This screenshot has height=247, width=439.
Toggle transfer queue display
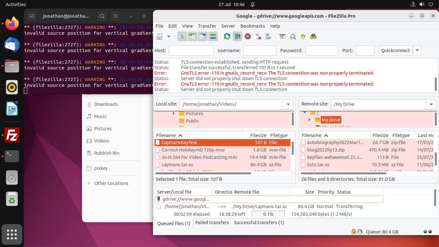(x=213, y=36)
